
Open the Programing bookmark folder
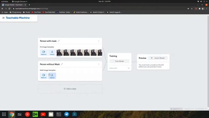[15, 12]
